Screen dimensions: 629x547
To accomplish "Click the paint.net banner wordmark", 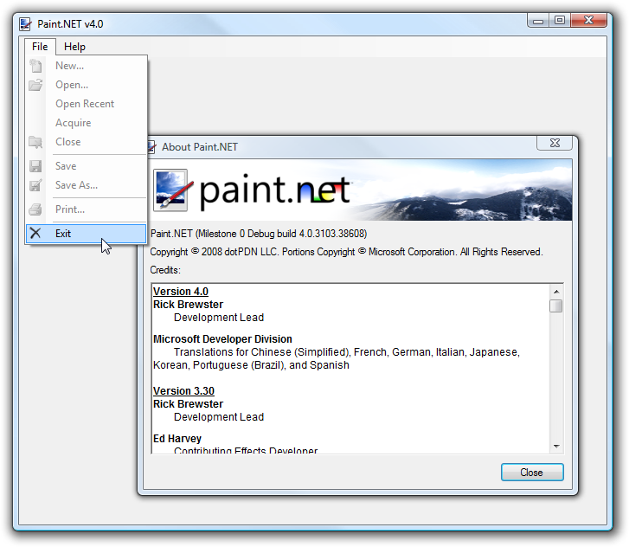I will point(275,191).
